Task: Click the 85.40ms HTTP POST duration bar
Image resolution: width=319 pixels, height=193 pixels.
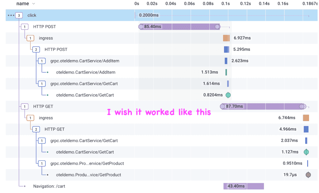Action: (181, 27)
